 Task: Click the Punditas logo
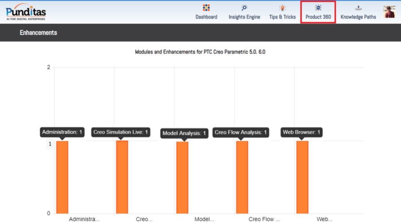pyautogui.click(x=26, y=12)
